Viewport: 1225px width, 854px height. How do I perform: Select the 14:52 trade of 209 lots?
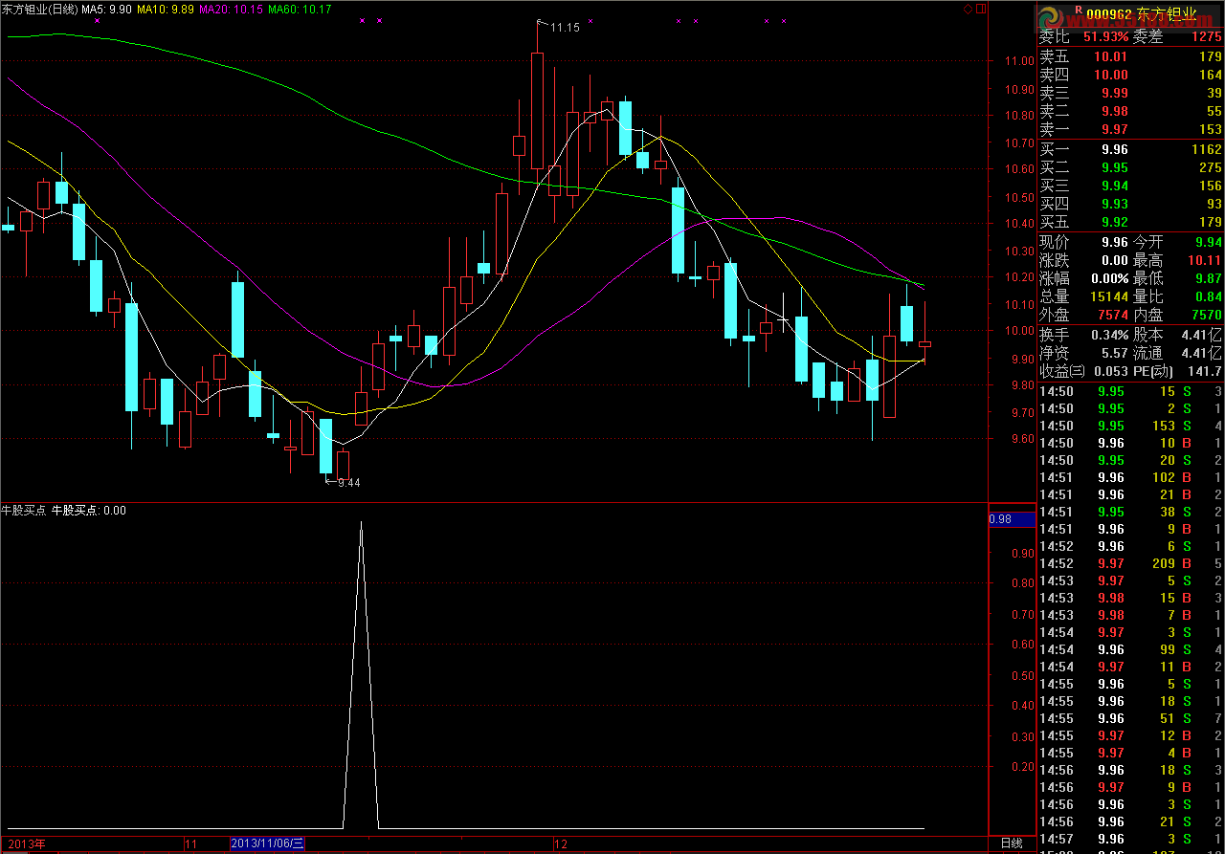(x=1131, y=563)
